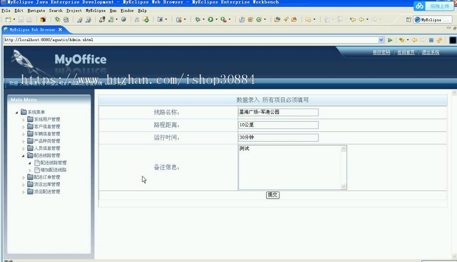This screenshot has width=457, height=262.
Task: Click the Bookmark star icon in the browser toolbar
Action: point(402,40)
